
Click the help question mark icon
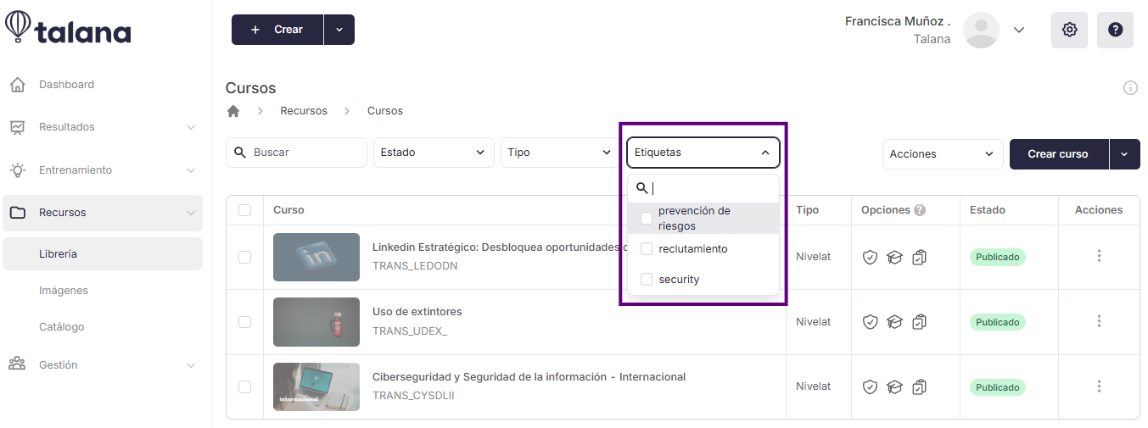[1115, 30]
